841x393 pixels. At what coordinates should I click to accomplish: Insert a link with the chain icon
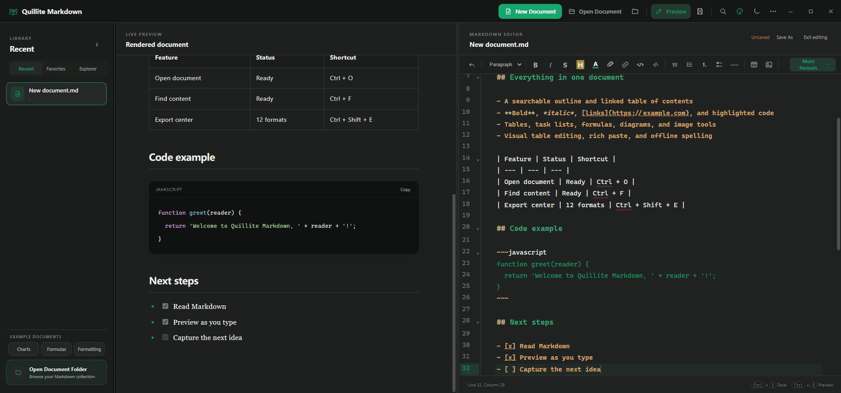pyautogui.click(x=625, y=64)
